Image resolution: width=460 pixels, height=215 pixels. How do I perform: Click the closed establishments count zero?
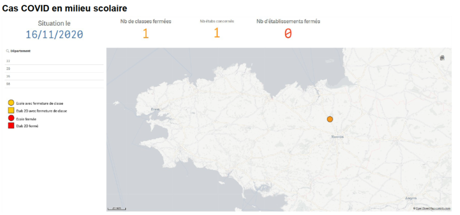(x=288, y=34)
